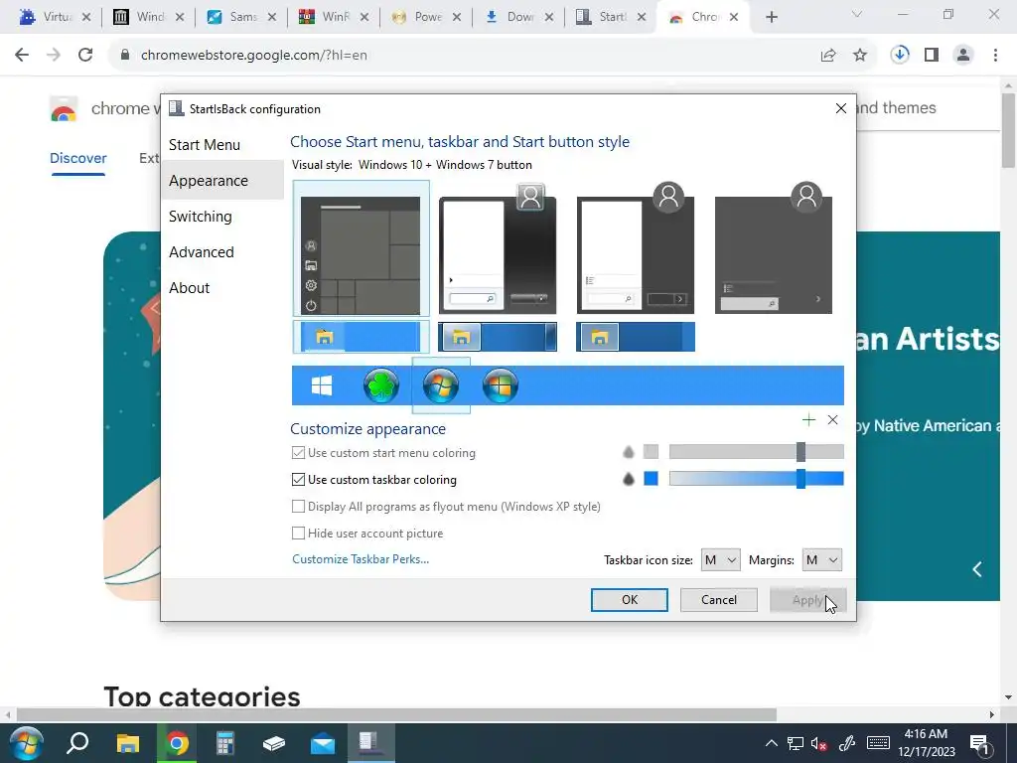Close the StartIsBack configuration dialog

[840, 108]
